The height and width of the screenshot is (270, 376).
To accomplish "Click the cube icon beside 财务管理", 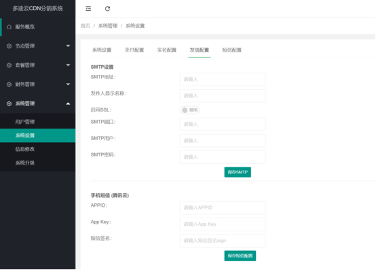I will point(9,84).
